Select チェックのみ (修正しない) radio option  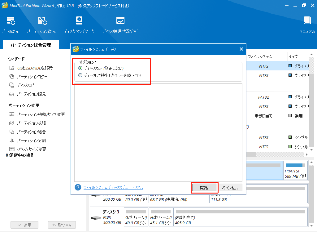[80, 68]
